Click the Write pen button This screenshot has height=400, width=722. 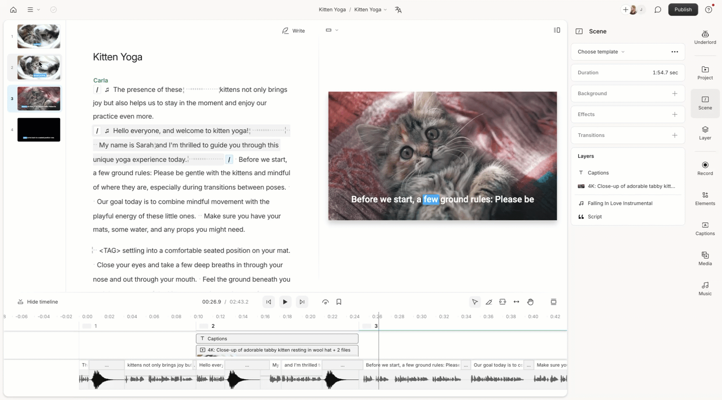pyautogui.click(x=293, y=30)
